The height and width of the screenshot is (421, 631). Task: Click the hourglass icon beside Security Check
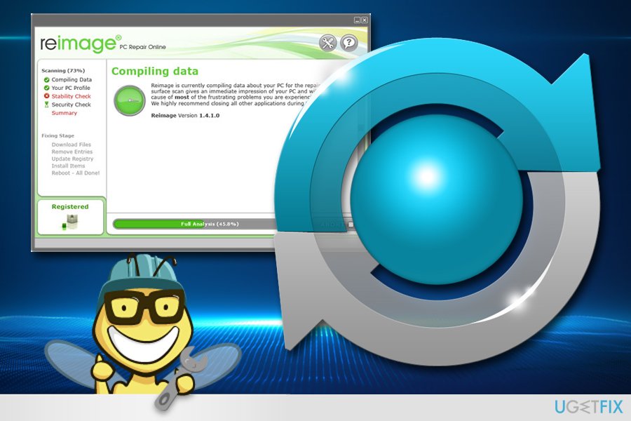pyautogui.click(x=46, y=105)
